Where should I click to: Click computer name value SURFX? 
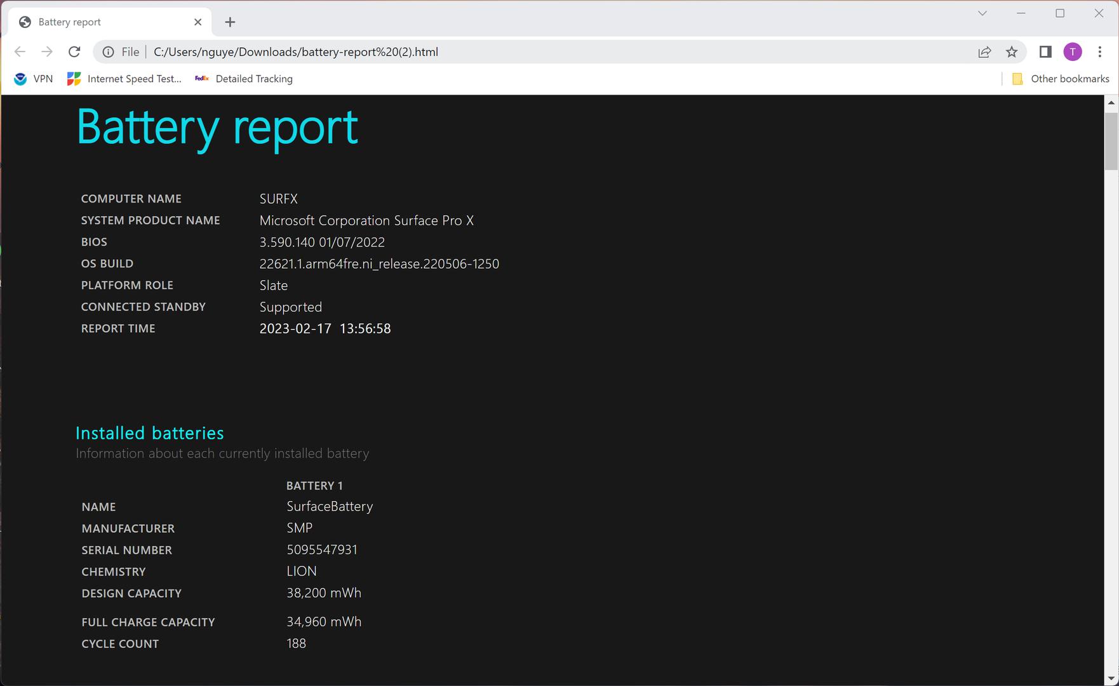click(278, 199)
